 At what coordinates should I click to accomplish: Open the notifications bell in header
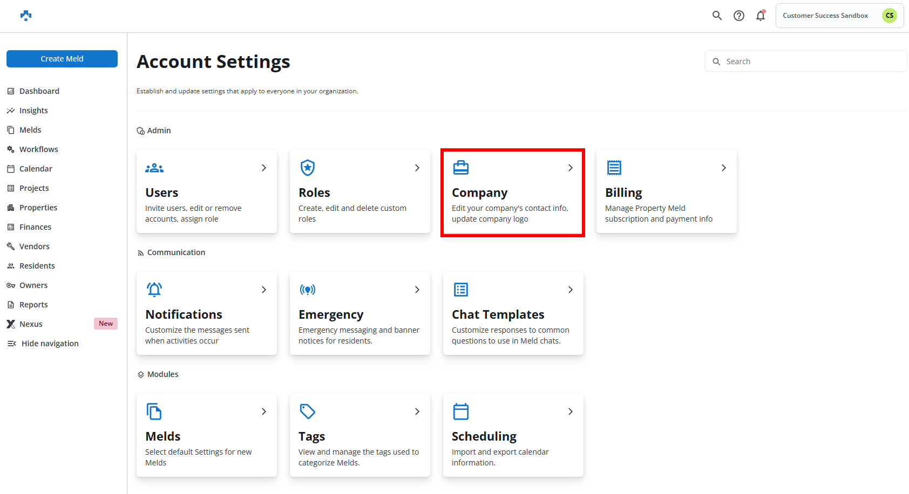[x=761, y=16]
